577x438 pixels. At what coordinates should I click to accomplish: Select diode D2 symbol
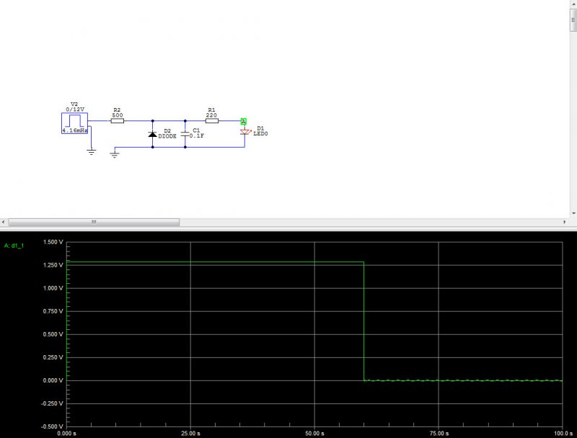click(152, 134)
